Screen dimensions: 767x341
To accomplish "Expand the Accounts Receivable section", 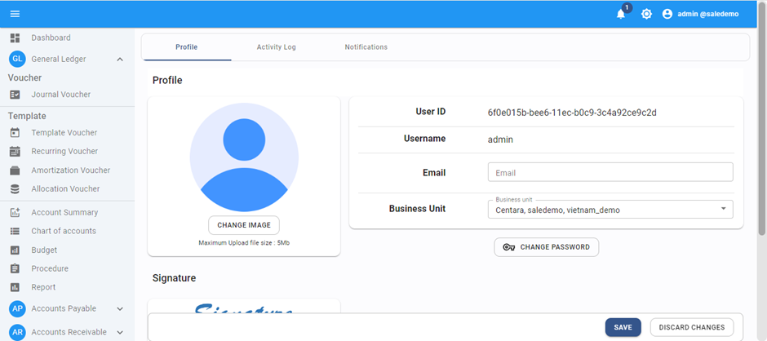I will point(120,332).
